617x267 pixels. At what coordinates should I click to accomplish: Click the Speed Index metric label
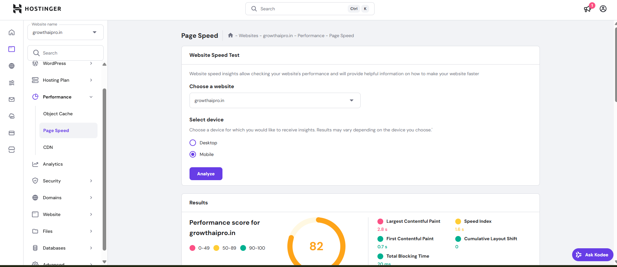click(478, 221)
